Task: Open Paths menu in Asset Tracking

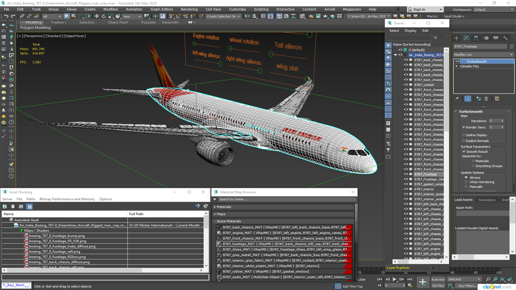Action: (31, 199)
